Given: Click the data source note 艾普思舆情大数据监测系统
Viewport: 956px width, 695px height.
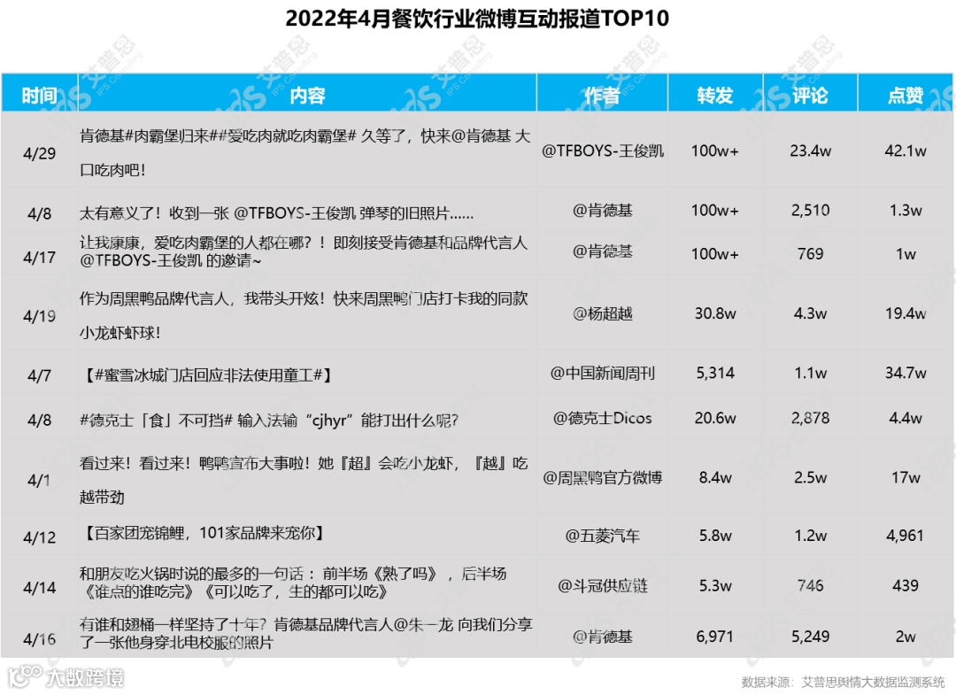Looking at the screenshot, I should (x=873, y=683).
